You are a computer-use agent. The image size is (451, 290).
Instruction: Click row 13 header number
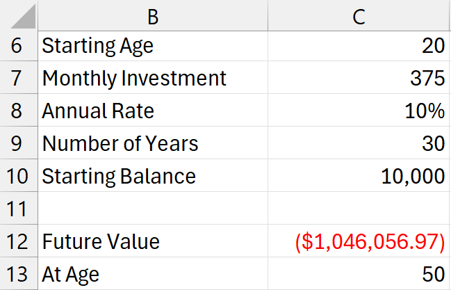point(17,274)
